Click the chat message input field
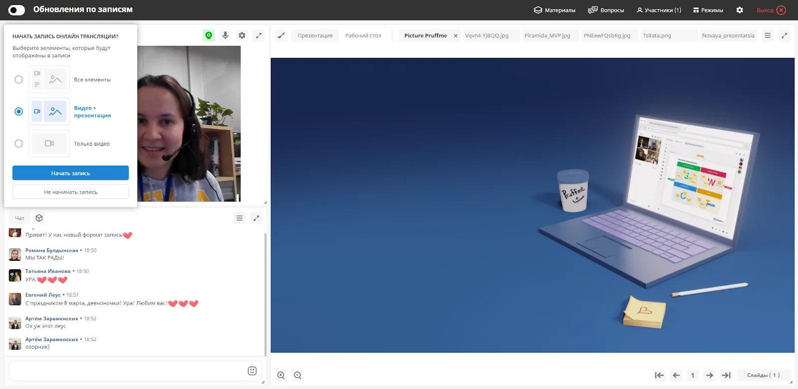798x389 pixels. [126, 371]
